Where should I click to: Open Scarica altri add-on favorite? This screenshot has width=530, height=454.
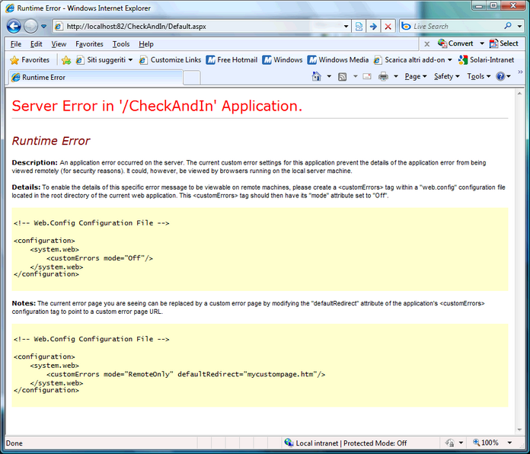(413, 60)
